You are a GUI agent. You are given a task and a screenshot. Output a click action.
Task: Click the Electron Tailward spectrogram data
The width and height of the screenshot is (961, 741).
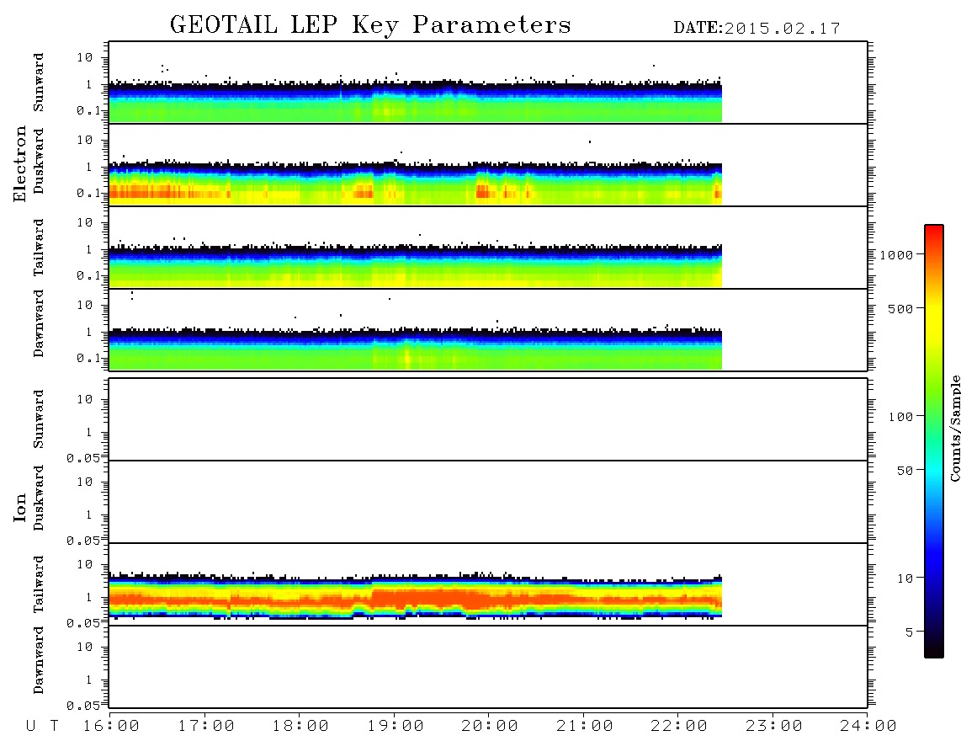(416, 266)
